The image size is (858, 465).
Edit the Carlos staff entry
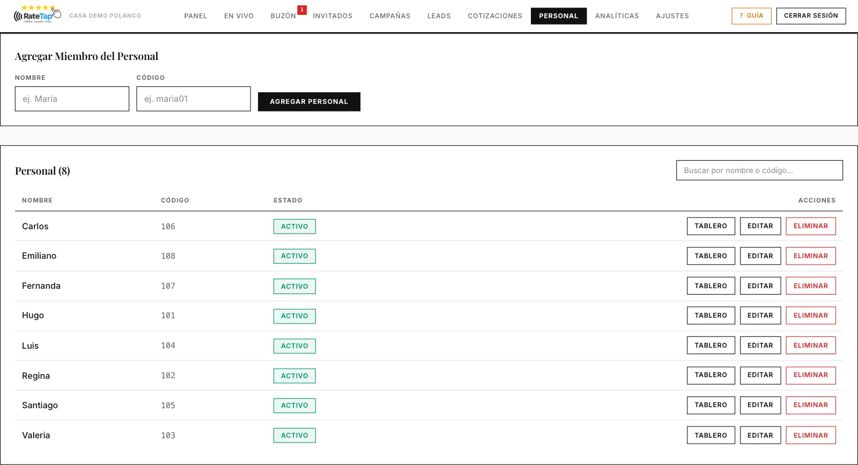760,226
